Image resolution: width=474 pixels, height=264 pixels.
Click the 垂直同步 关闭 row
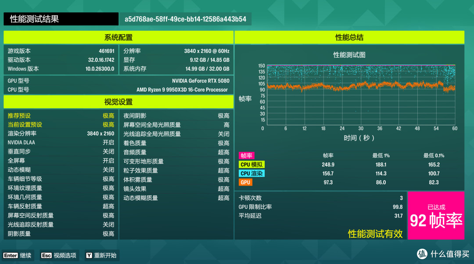(x=61, y=151)
